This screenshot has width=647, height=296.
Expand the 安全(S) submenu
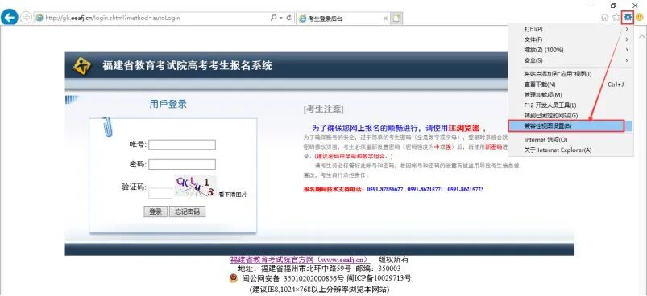click(570, 60)
